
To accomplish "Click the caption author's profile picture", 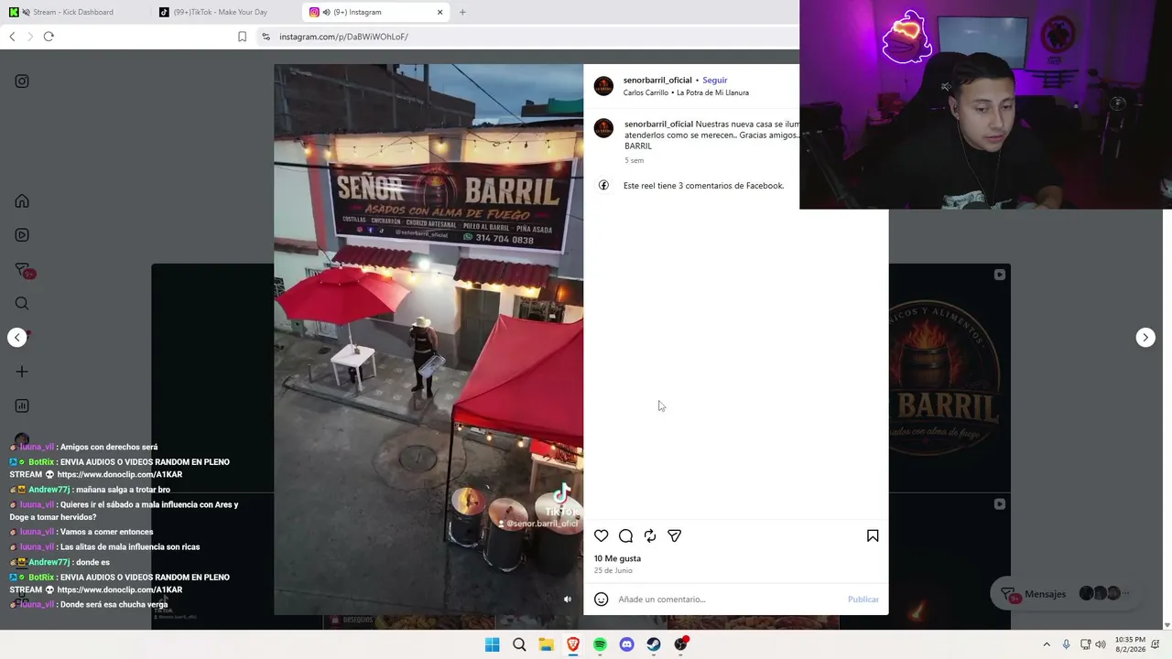I will [x=603, y=128].
